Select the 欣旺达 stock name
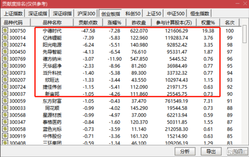249x157 pixels. (52, 80)
